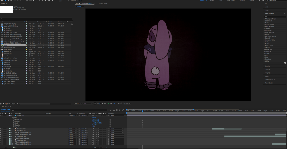Toggle Inverted checkbox for Mask 1
The height and width of the screenshot is (149, 287).
pyautogui.click(x=101, y=148)
